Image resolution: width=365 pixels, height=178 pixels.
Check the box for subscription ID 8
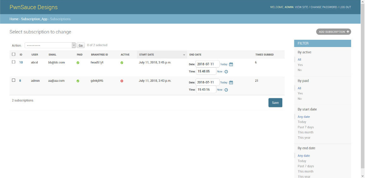point(14,80)
